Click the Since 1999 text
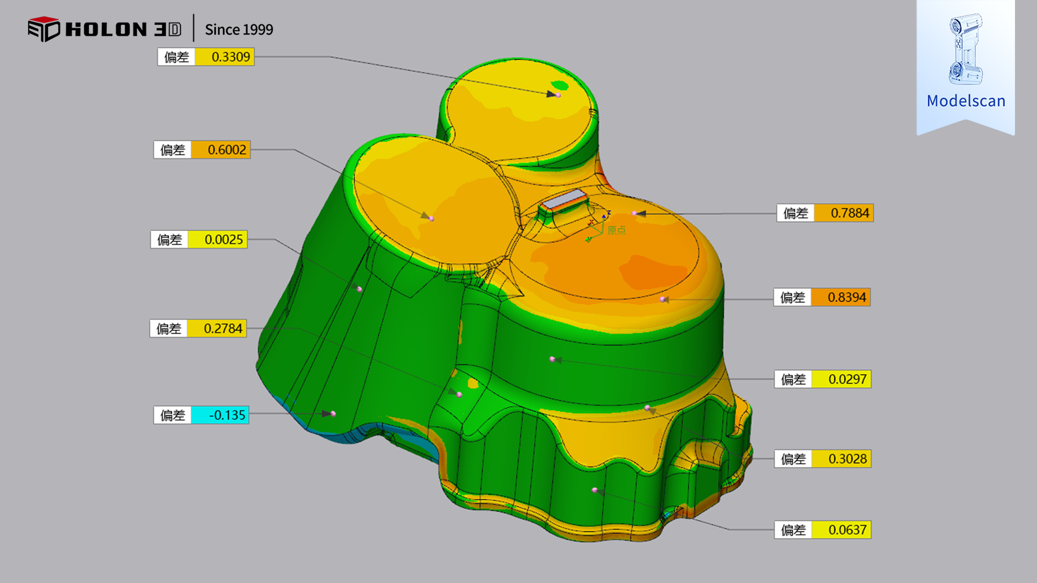The width and height of the screenshot is (1037, 583). (239, 30)
